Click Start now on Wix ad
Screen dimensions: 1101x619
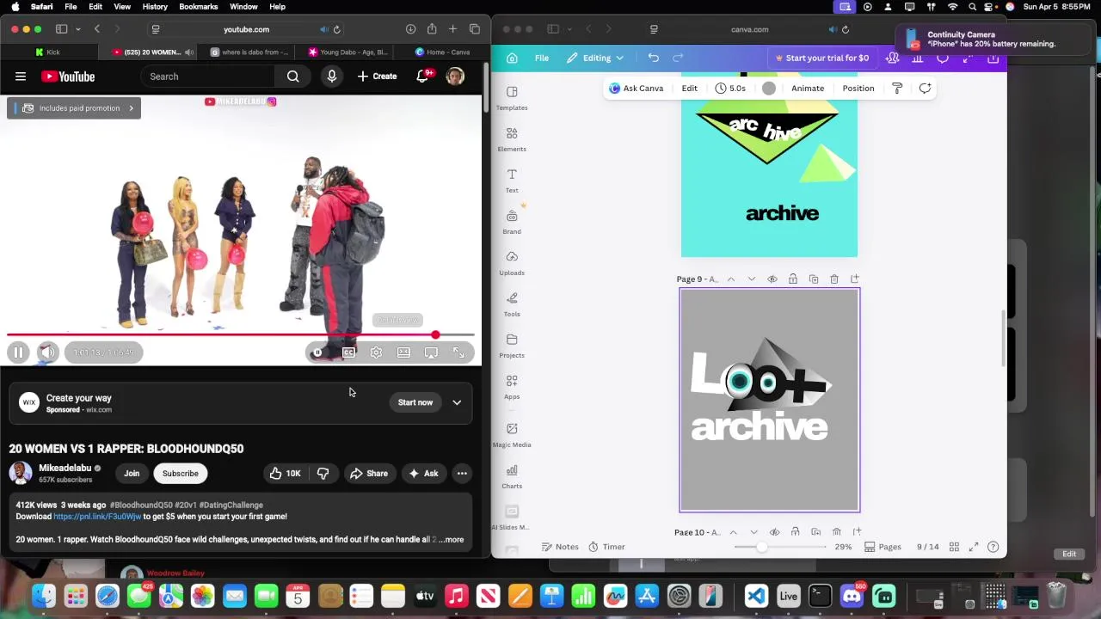415,402
